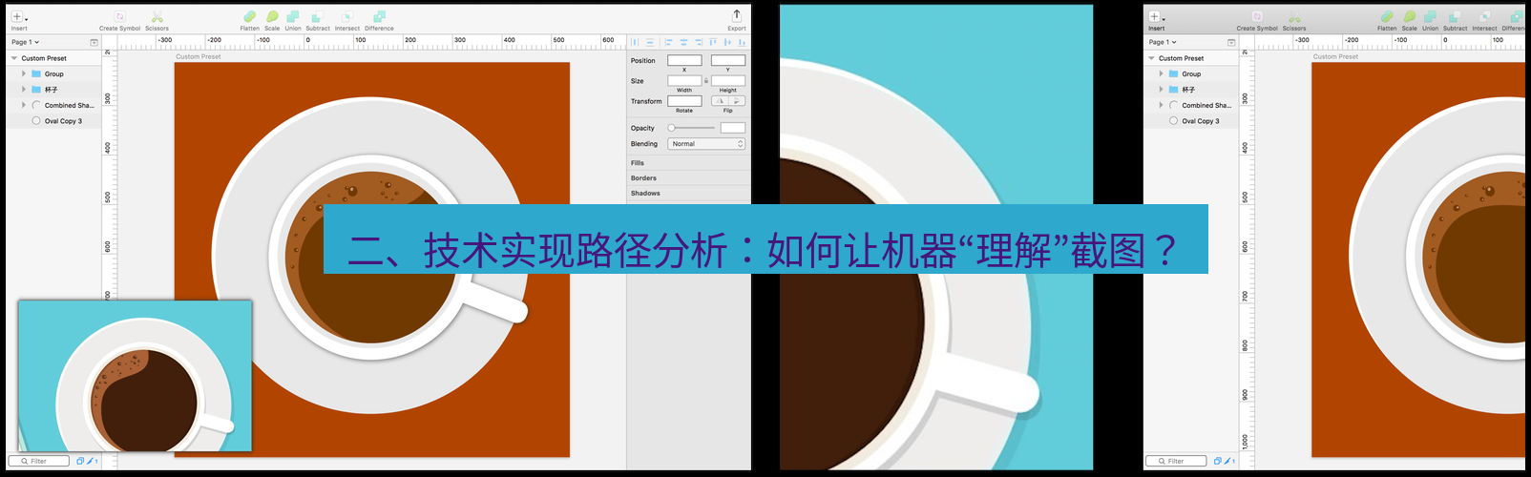Click the Export icon in left window
The image size is (1531, 477).
pyautogui.click(x=737, y=15)
